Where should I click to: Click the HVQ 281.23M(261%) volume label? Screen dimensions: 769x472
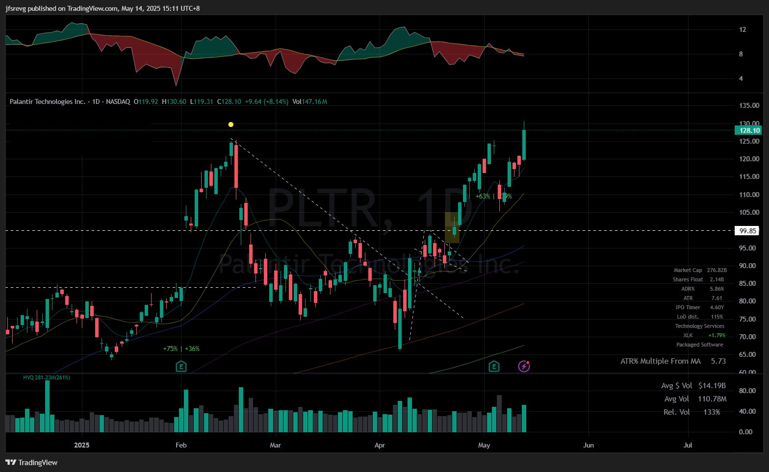[47, 377]
